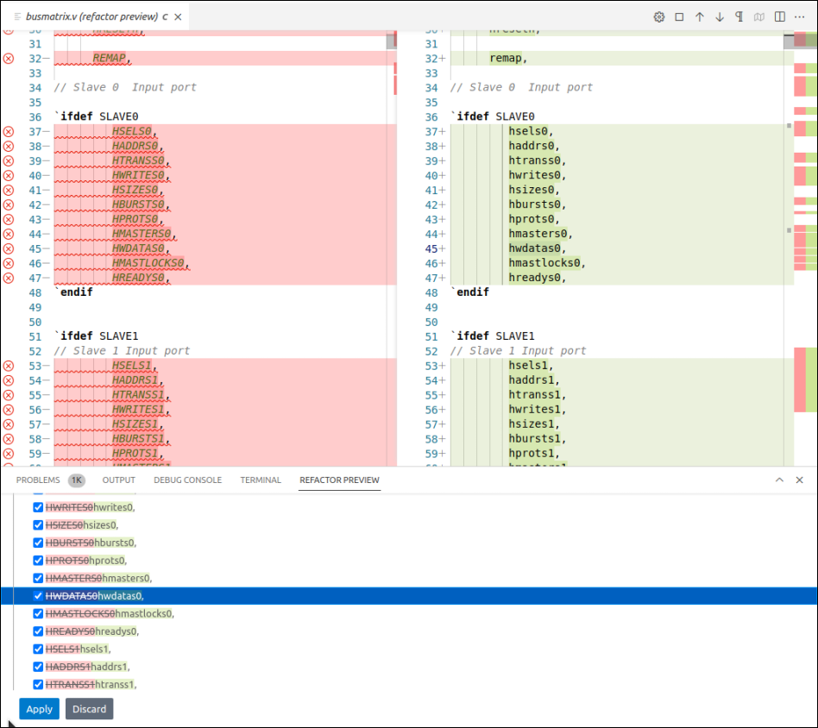Discard the refactor preview

[89, 708]
